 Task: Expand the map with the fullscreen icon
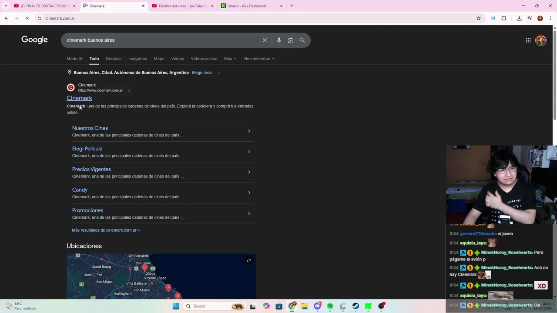click(x=249, y=260)
